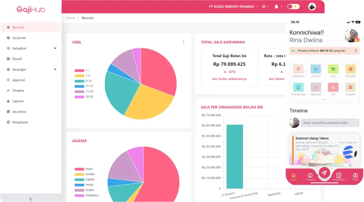364x202 pixels.
Task: Toggle the '6-10' legend item in USIA
Action: 83,81
